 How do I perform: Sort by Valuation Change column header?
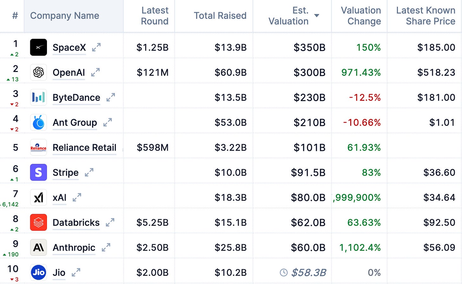tap(361, 16)
